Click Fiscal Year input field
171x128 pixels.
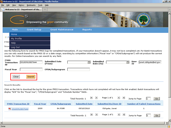[31, 69]
